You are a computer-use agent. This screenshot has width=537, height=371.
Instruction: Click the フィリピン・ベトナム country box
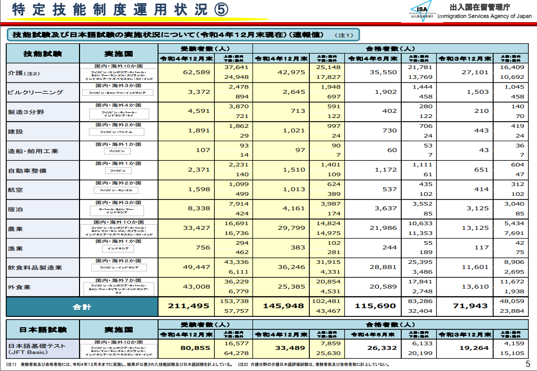click(x=117, y=132)
